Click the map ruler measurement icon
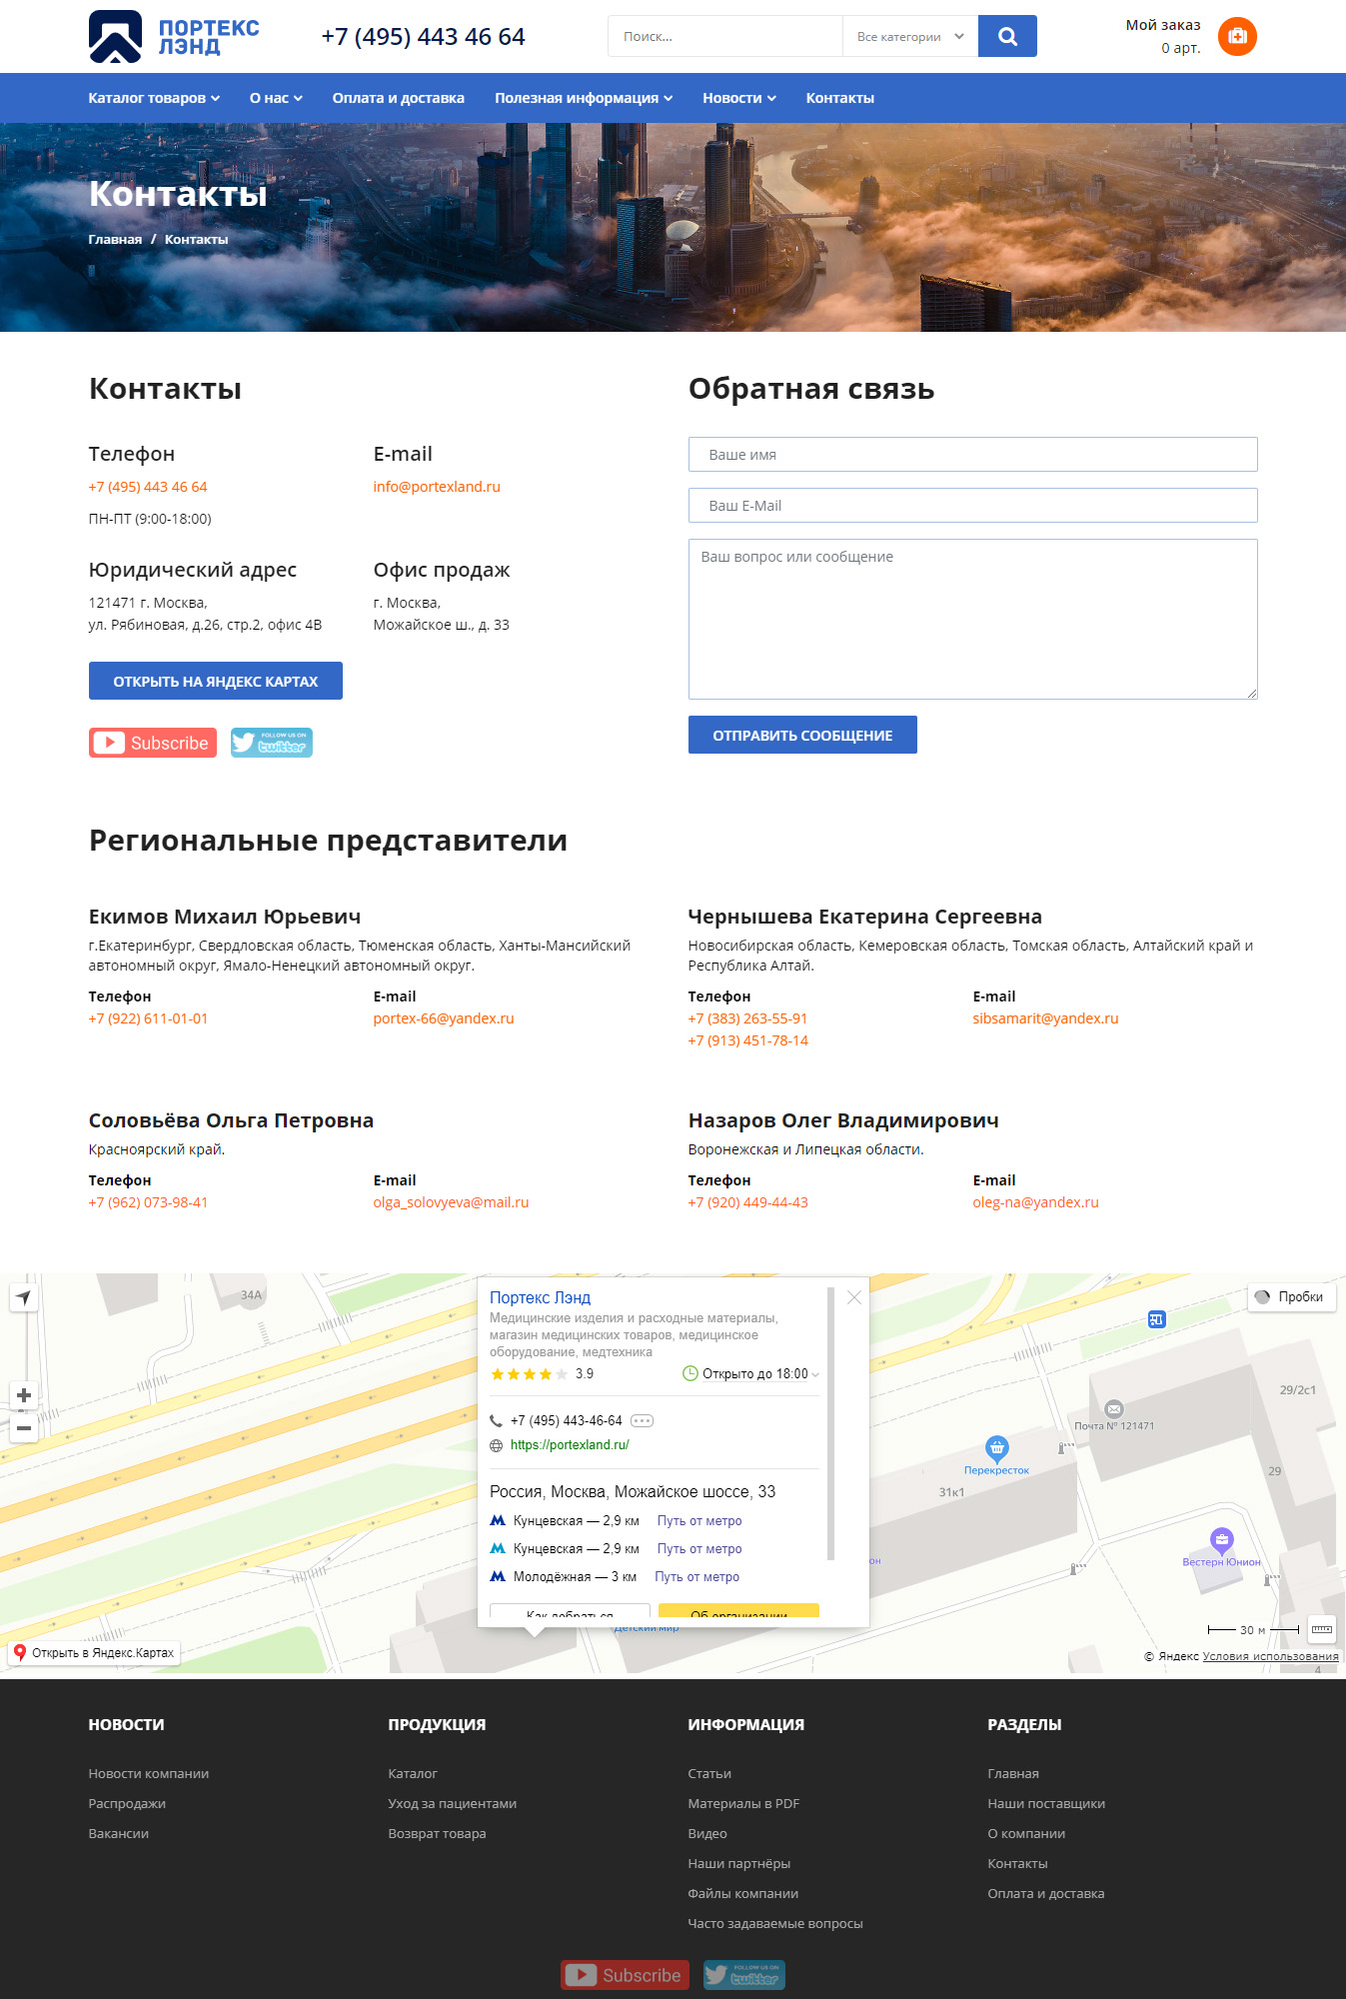The image size is (1346, 1999). click(x=1321, y=1629)
